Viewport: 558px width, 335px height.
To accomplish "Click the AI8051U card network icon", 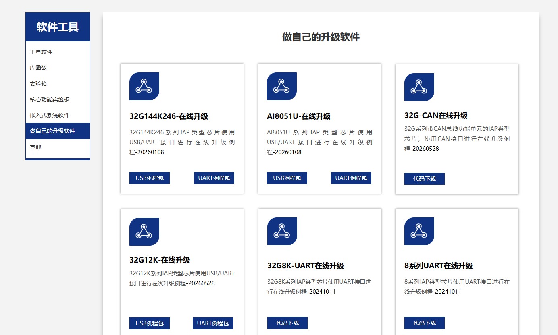I will (x=282, y=86).
